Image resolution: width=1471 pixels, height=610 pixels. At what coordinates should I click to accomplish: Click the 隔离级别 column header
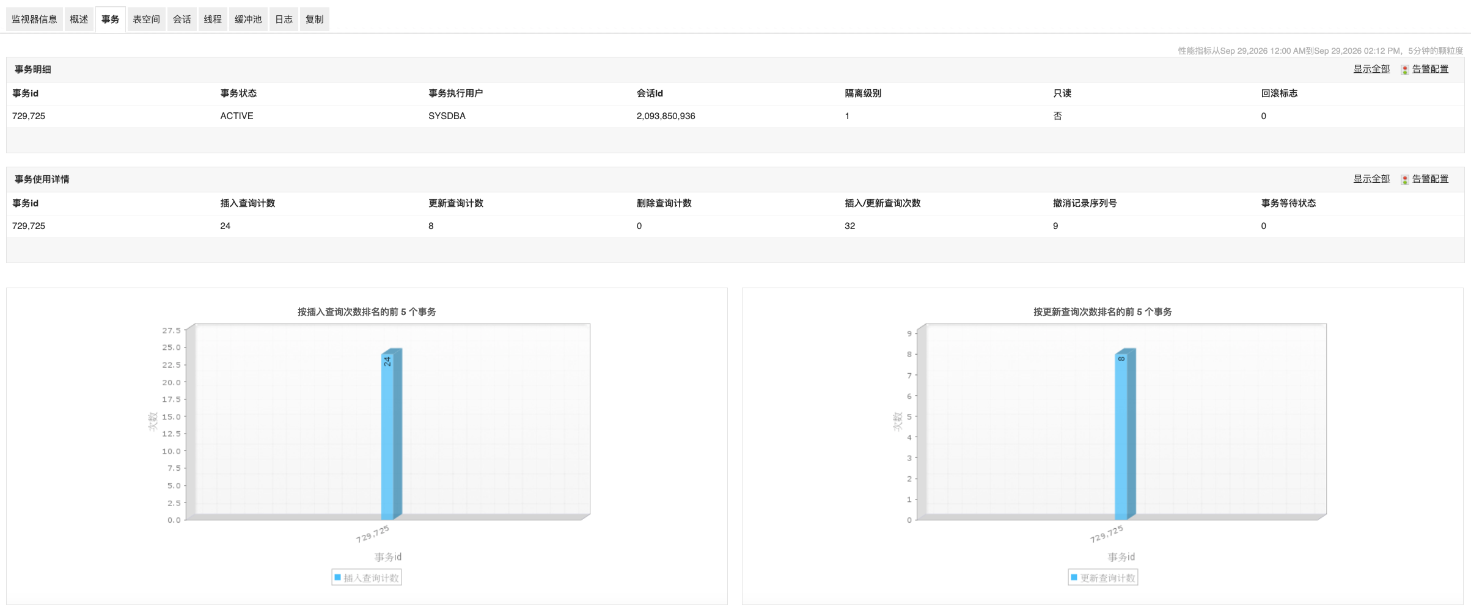click(x=863, y=93)
